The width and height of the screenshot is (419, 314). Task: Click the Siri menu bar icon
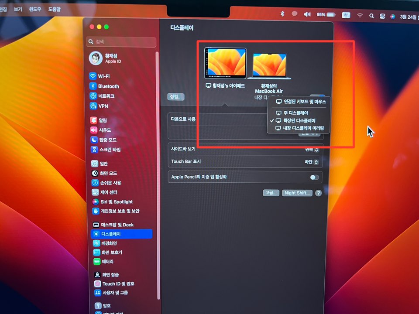392,17
